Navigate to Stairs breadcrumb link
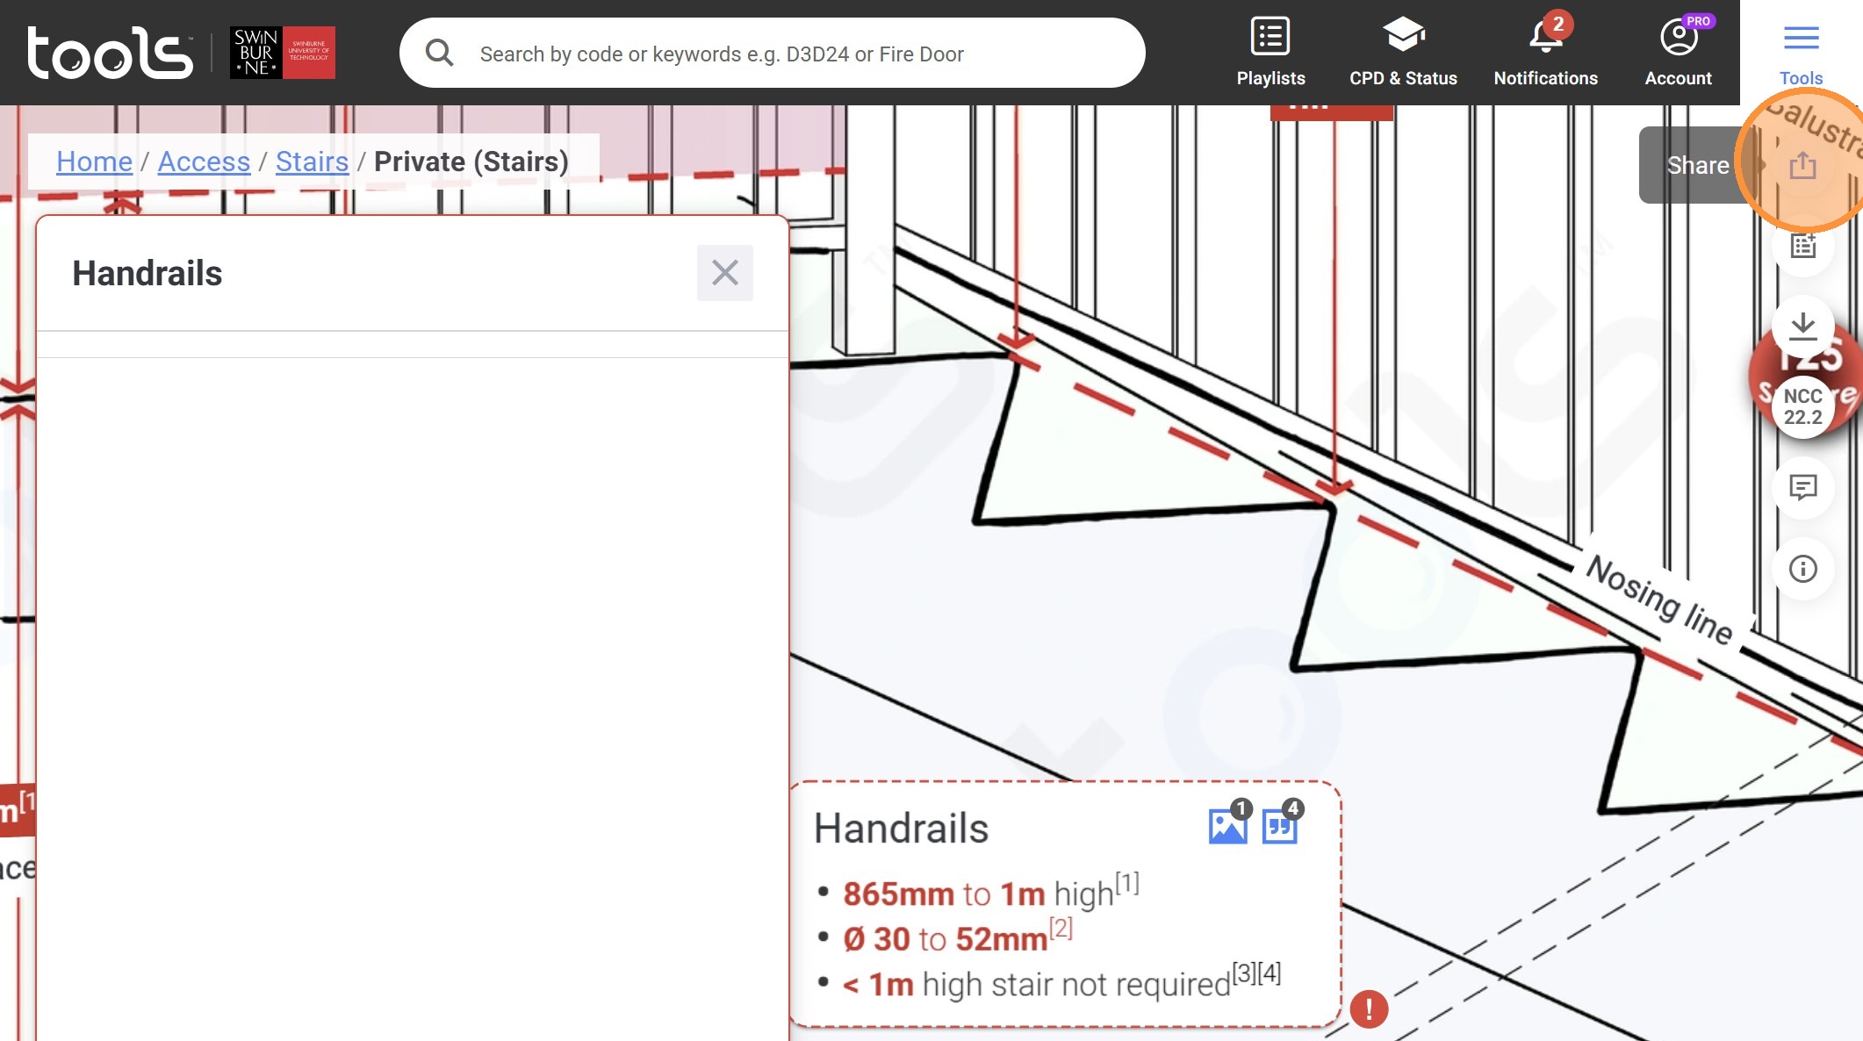The image size is (1863, 1041). coord(312,162)
